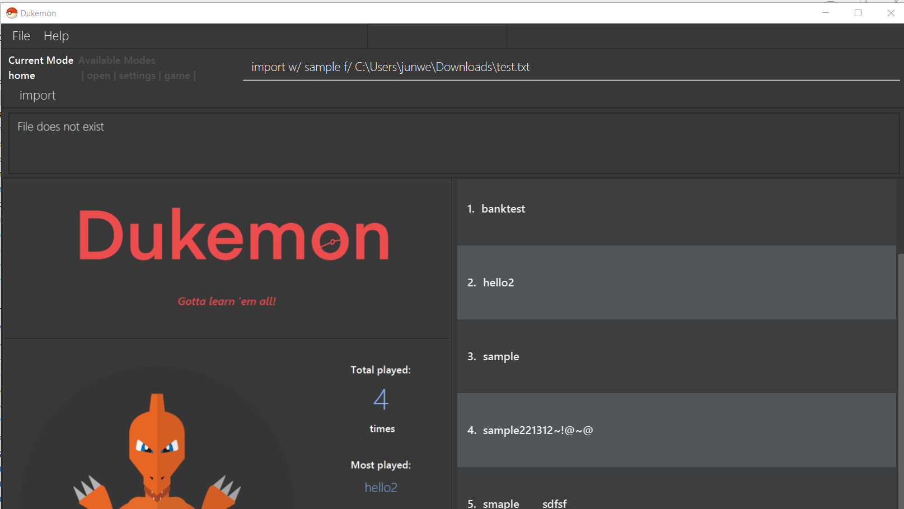Click the Most played hello2 value
Viewport: 904px width, 509px height.
[x=381, y=488]
